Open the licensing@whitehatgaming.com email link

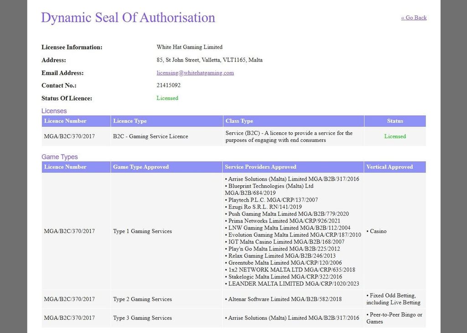(195, 73)
